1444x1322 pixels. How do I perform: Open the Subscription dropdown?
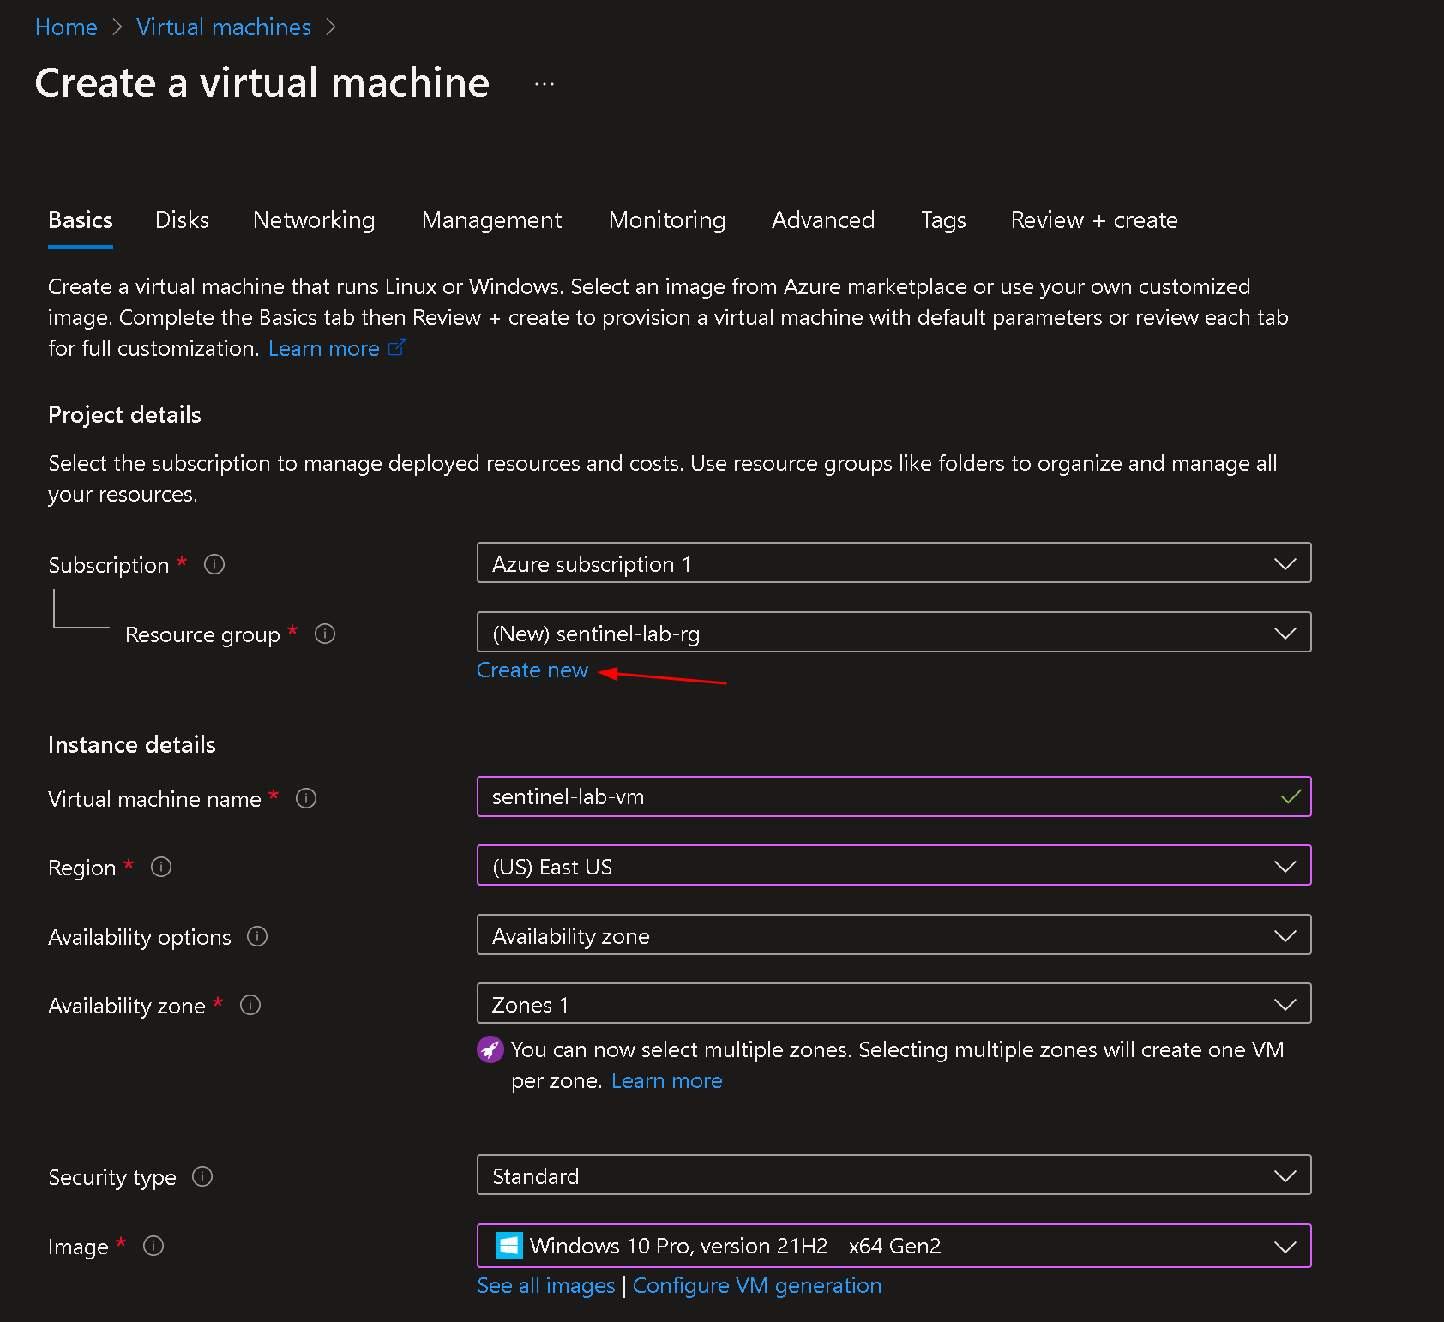(x=893, y=563)
